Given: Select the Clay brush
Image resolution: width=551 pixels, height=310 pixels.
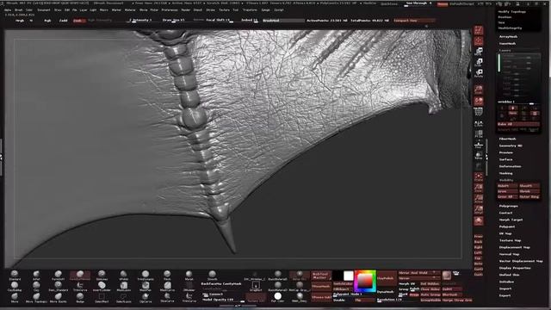Looking at the screenshot, I should click(36, 287).
